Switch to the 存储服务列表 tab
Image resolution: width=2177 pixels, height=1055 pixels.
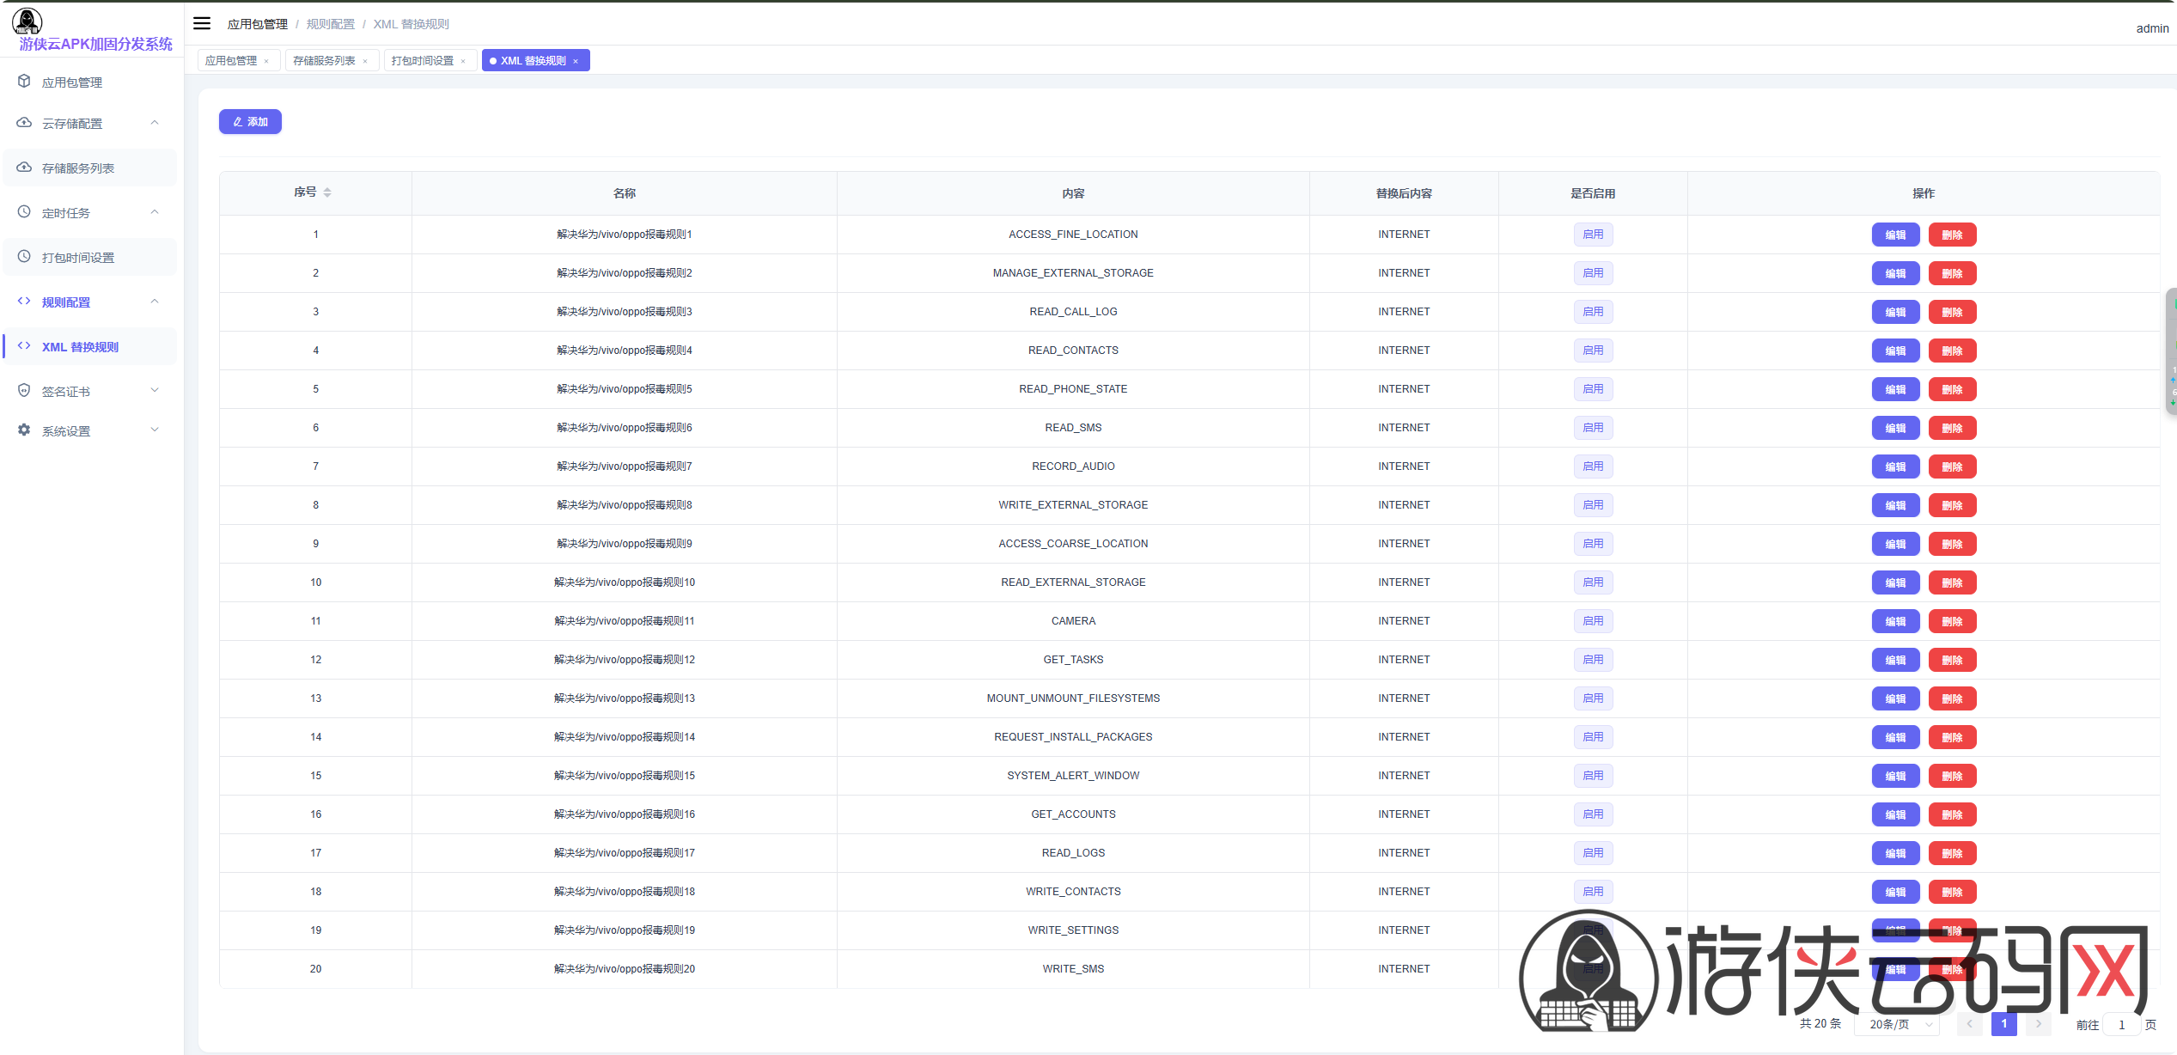click(x=324, y=61)
